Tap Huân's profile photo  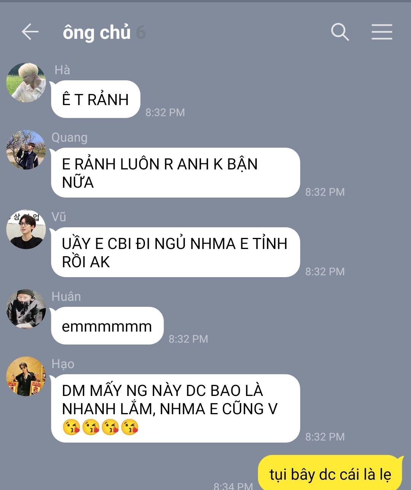click(26, 309)
